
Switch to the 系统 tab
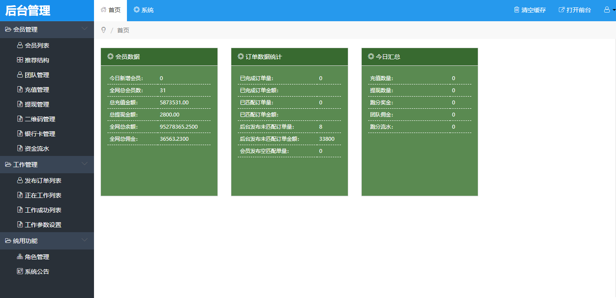(143, 10)
